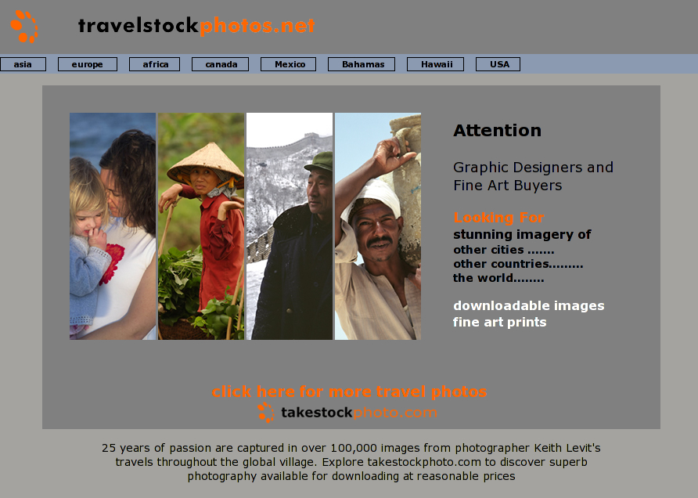This screenshot has height=498, width=698.
Task: Click the 'other cities .......' line
Action: pyautogui.click(x=503, y=250)
